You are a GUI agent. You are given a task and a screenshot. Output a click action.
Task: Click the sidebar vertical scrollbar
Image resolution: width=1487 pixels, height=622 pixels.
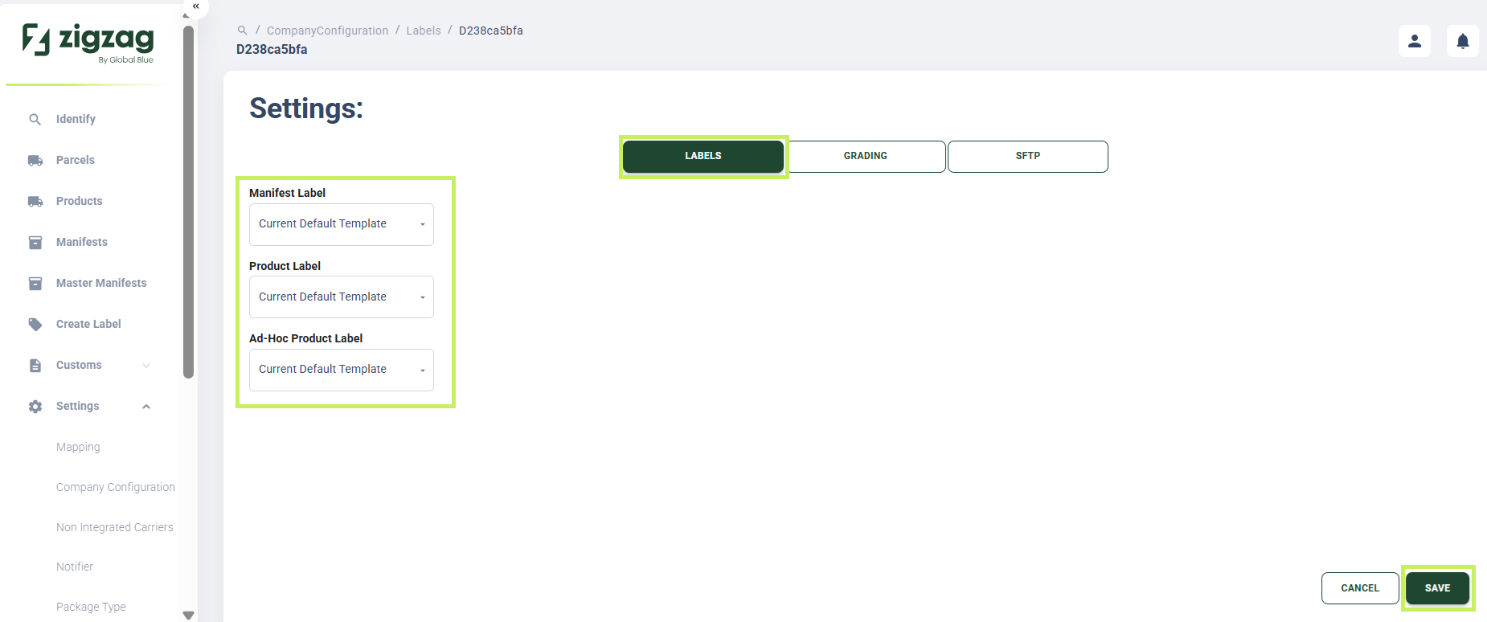[x=188, y=201]
